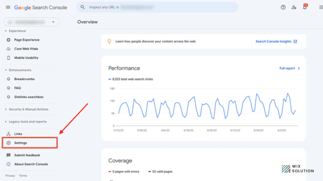
Task: Open the Terms link
Action: click(x=23, y=176)
